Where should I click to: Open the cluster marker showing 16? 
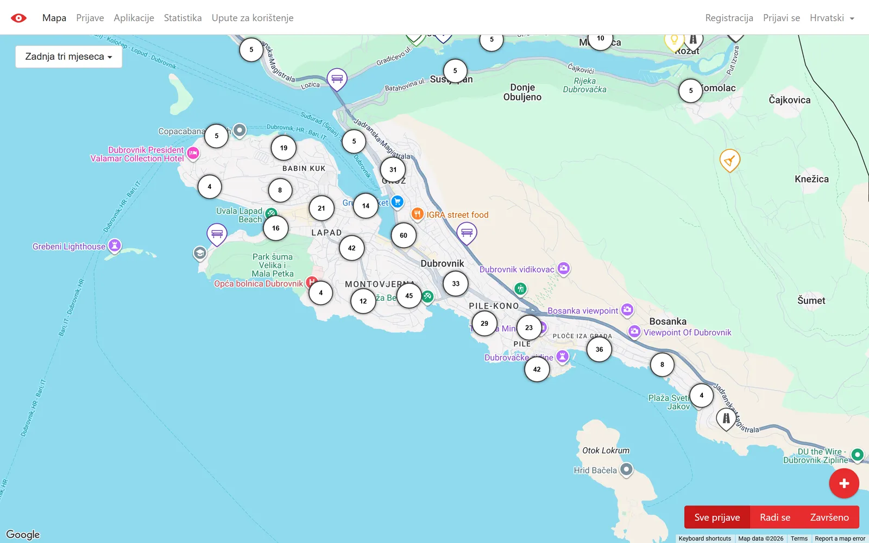point(276,228)
